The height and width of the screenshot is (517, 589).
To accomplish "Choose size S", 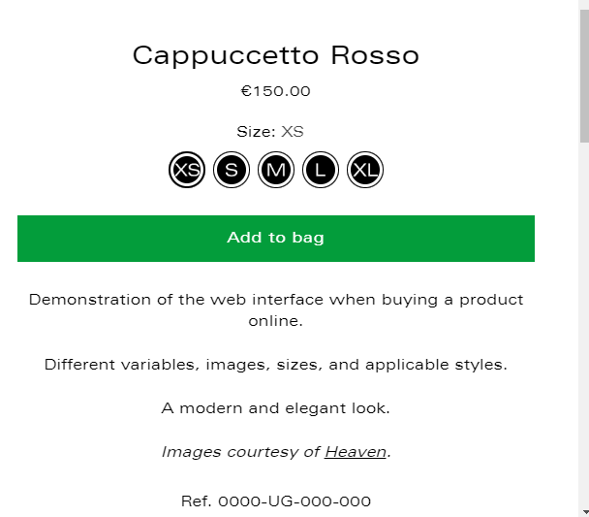I will pyautogui.click(x=232, y=171).
